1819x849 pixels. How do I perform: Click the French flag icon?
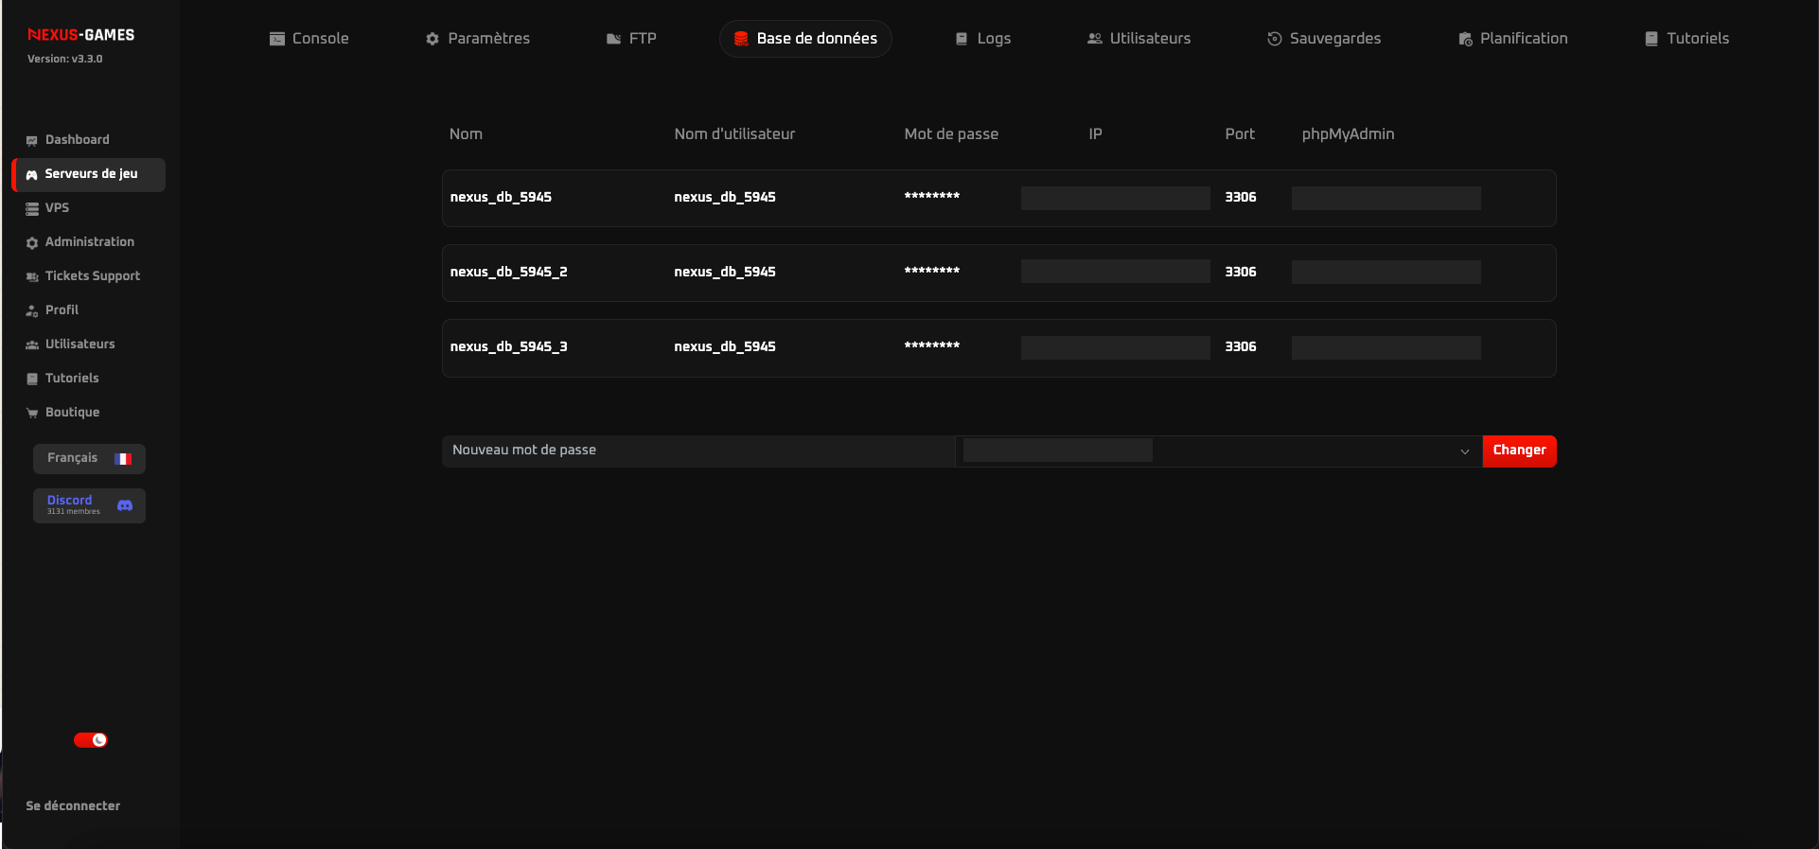(123, 459)
